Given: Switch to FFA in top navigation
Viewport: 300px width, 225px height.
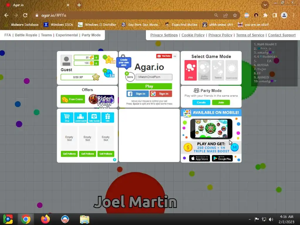Looking at the screenshot, I should coord(8,35).
